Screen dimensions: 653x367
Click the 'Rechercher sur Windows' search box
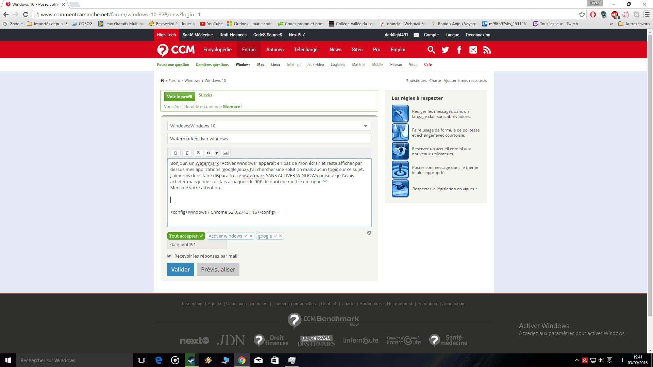(75, 360)
